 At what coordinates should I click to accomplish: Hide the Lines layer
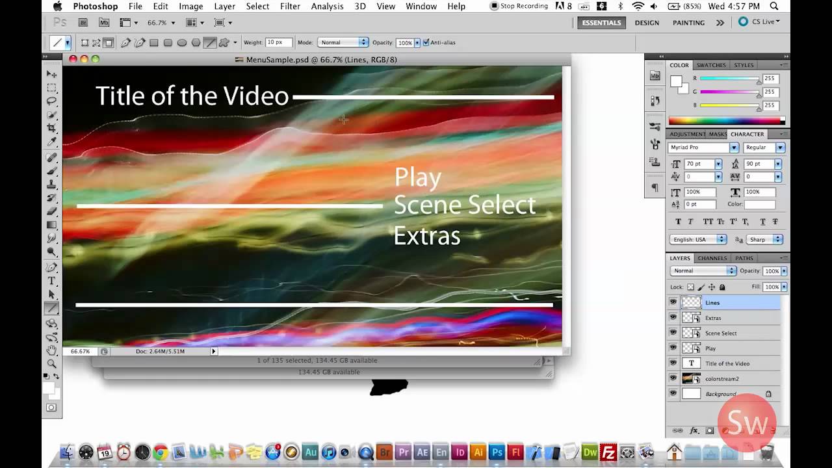tap(673, 302)
